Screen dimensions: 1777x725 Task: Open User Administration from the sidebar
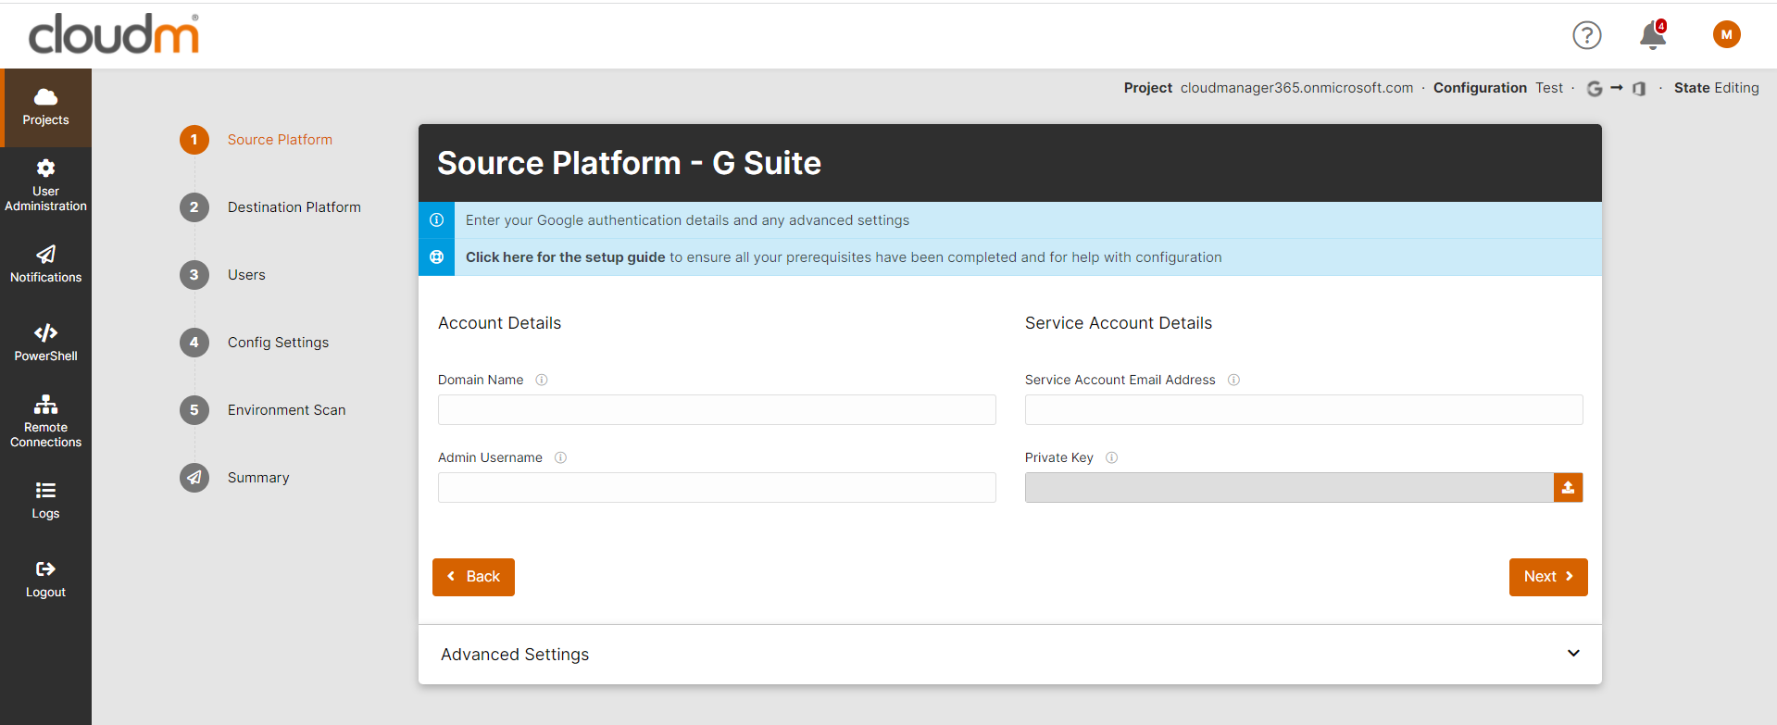click(x=45, y=185)
